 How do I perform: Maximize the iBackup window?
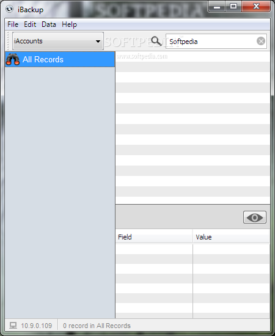pos(233,7)
